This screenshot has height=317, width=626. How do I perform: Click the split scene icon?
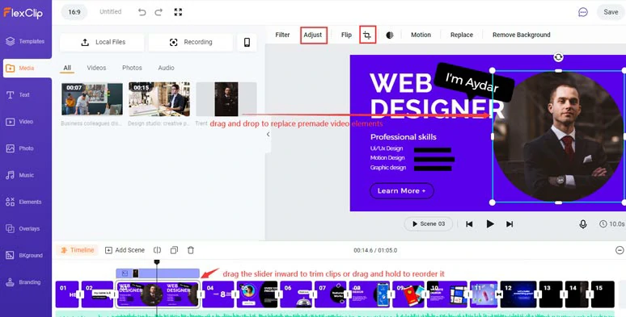coord(157,250)
